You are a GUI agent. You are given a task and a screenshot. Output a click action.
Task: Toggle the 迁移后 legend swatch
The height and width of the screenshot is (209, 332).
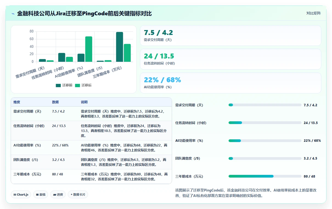pos(77,85)
